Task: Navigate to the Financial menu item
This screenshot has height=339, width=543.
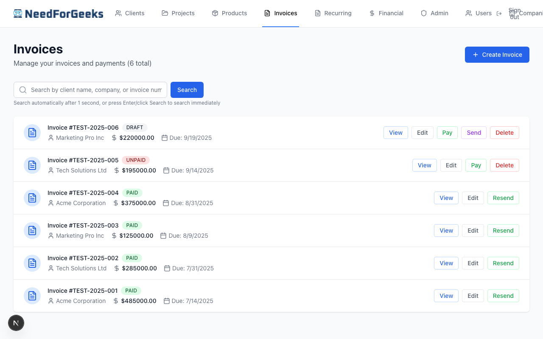Action: pyautogui.click(x=386, y=13)
